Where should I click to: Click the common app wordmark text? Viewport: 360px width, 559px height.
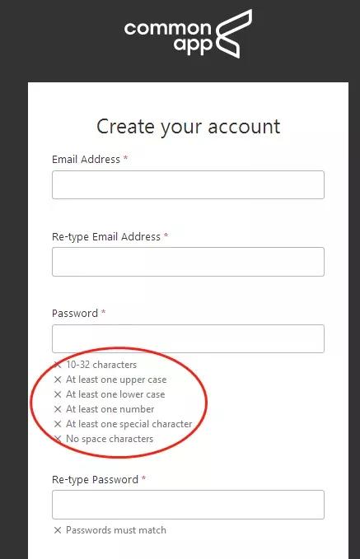tap(168, 38)
